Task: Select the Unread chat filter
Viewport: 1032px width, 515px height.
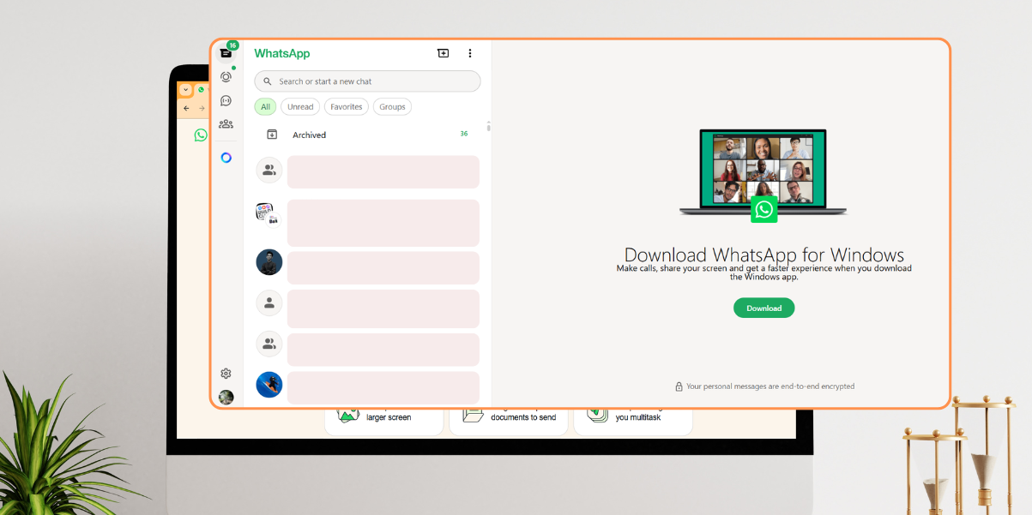Action: (x=299, y=106)
